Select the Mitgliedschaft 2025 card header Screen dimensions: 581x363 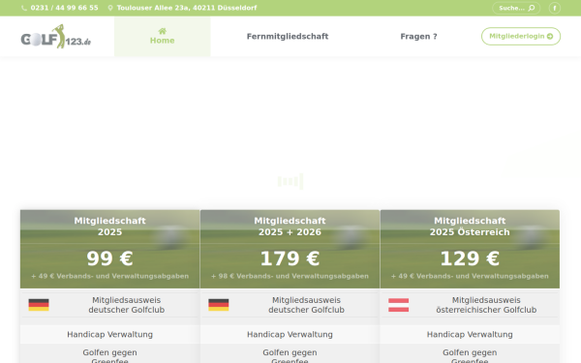(x=110, y=227)
